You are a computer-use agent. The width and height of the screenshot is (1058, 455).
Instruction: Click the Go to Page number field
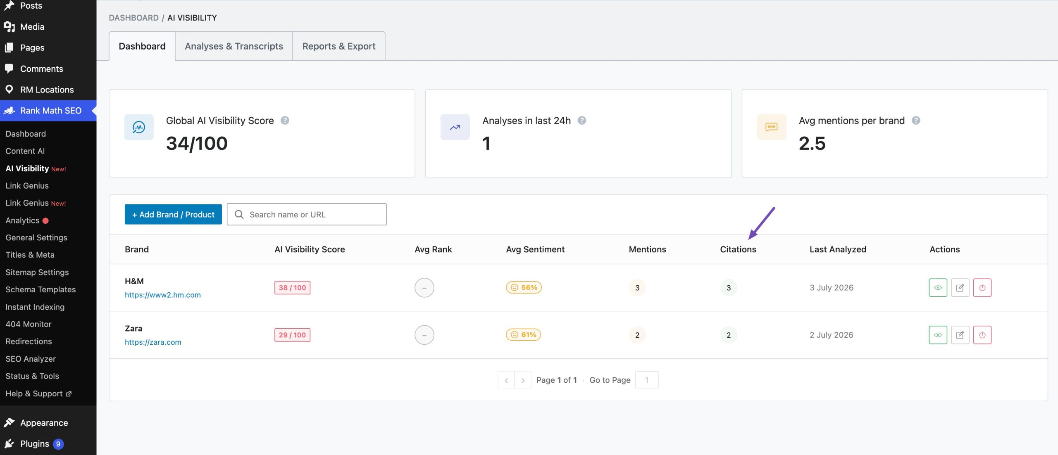pyautogui.click(x=647, y=380)
